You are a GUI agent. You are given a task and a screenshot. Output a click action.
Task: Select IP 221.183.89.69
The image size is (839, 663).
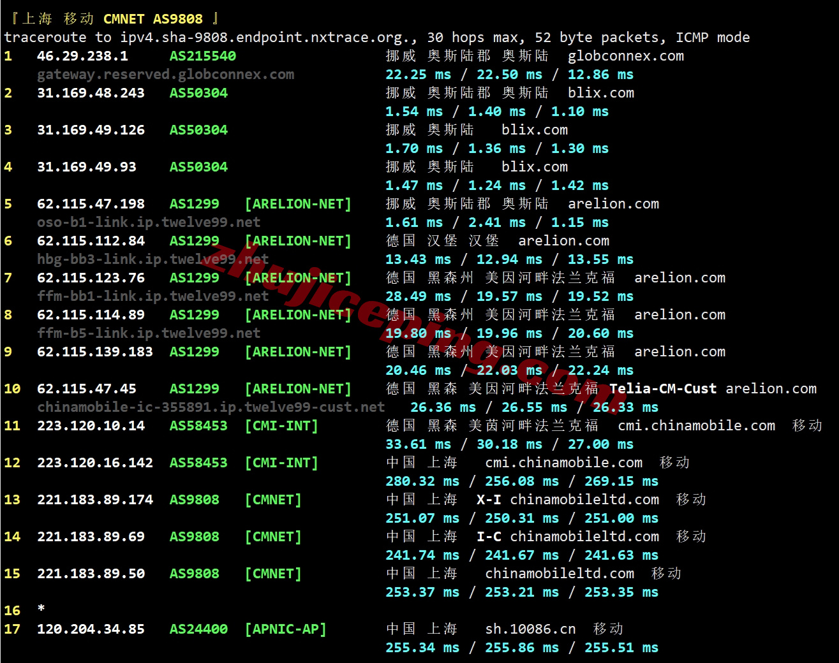91,537
